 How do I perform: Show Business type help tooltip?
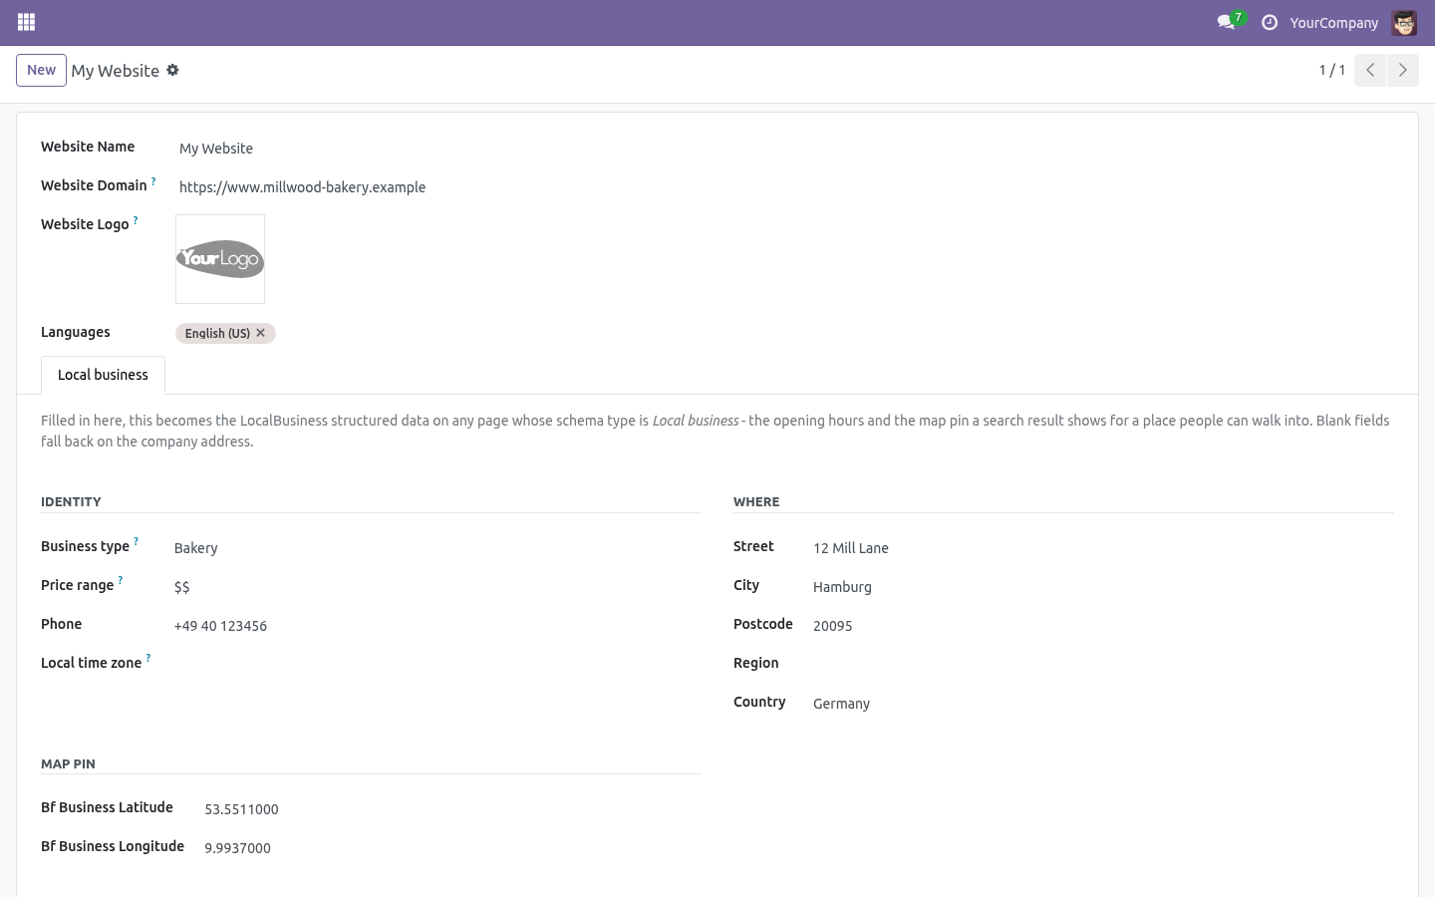click(136, 542)
